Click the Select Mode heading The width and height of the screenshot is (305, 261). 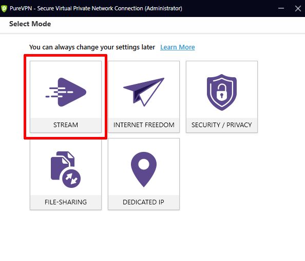point(30,24)
